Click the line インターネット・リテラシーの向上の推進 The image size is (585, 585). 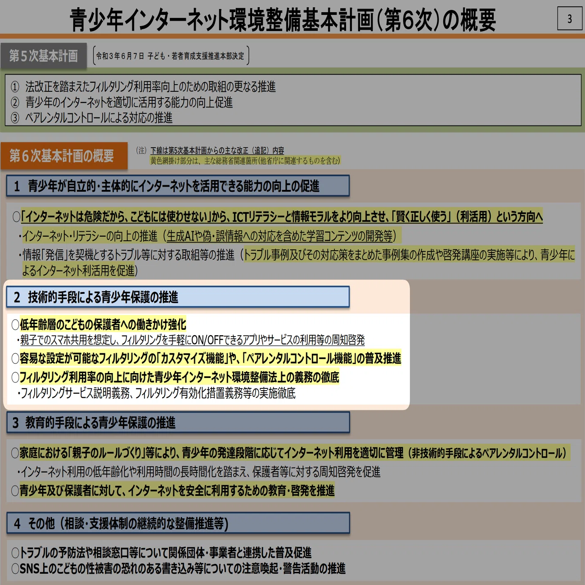[x=209, y=236]
